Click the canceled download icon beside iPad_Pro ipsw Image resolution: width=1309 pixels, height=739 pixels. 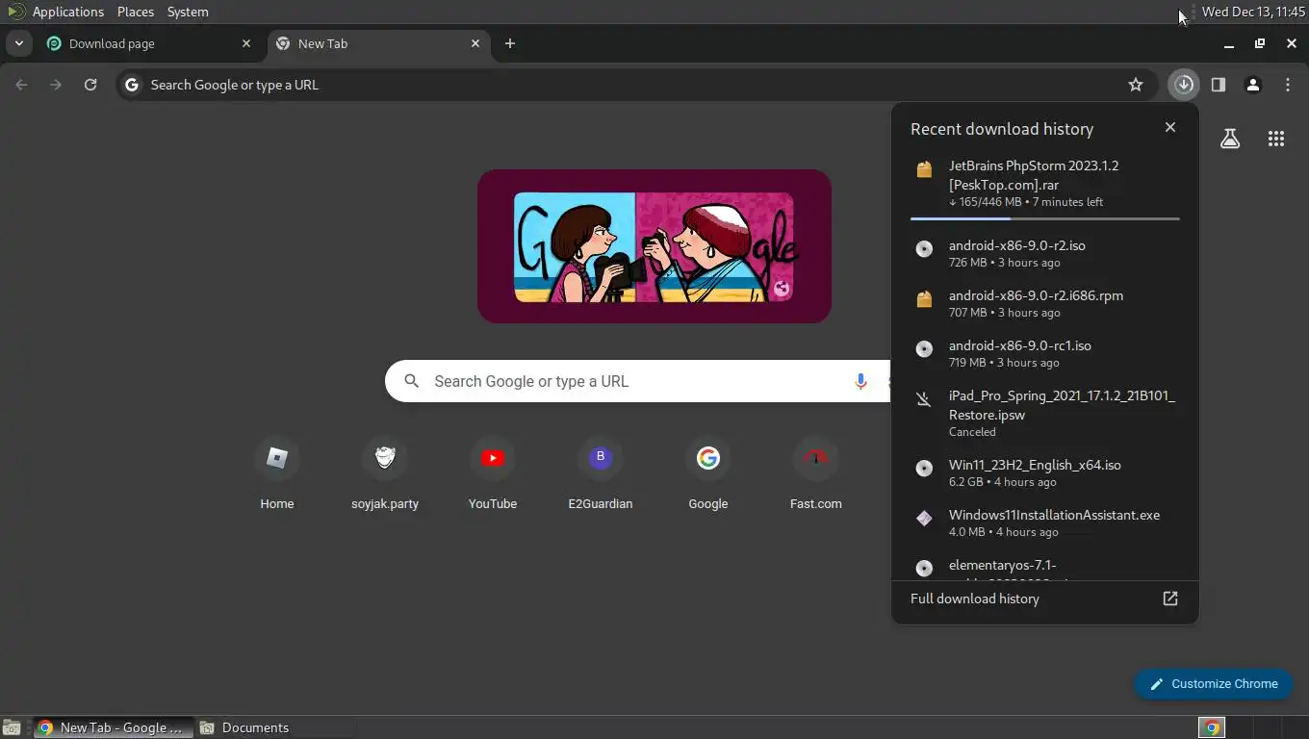(x=924, y=399)
